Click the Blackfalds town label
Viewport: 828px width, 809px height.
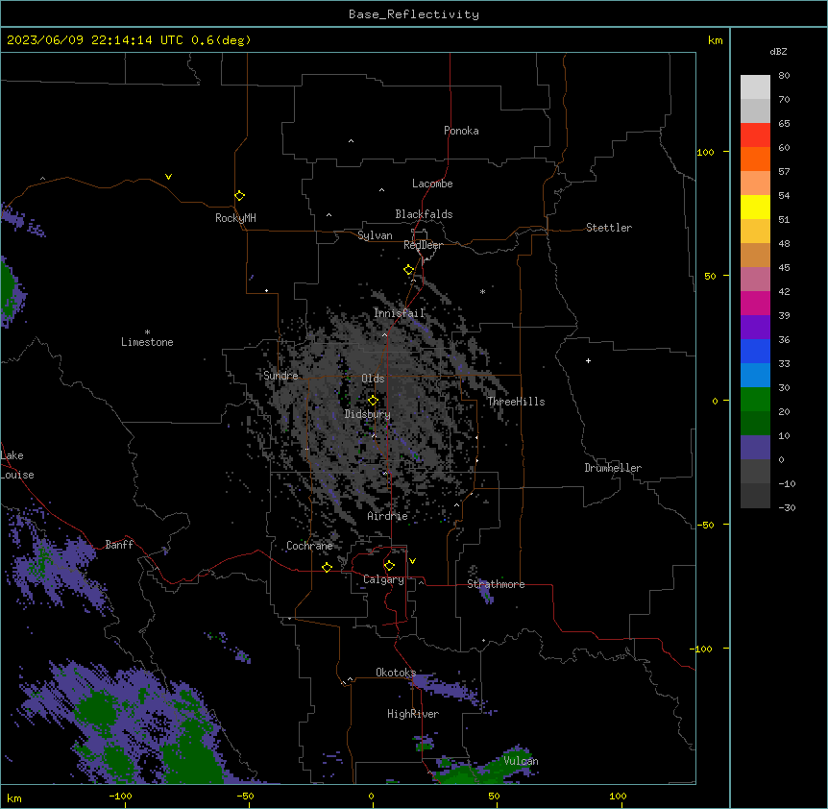tap(424, 214)
